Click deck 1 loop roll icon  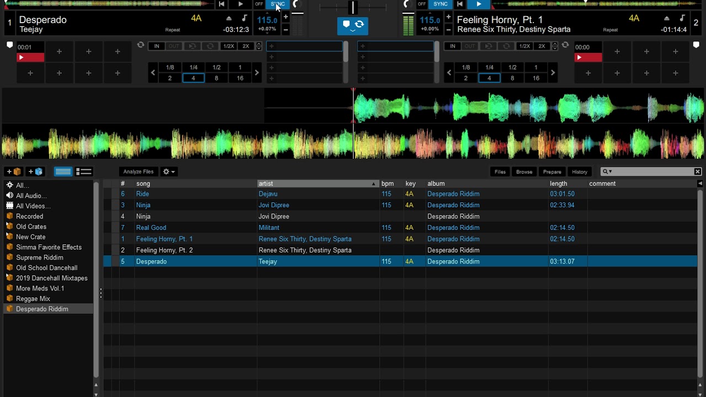coord(141,45)
